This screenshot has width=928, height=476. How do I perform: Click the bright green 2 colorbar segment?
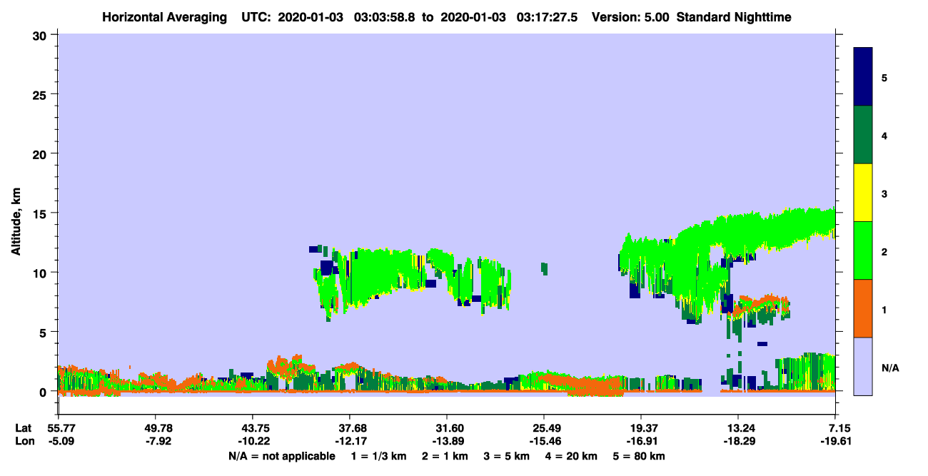click(x=863, y=250)
